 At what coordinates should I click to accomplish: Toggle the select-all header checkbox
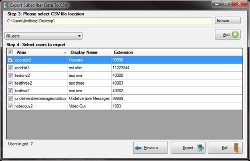10,52
